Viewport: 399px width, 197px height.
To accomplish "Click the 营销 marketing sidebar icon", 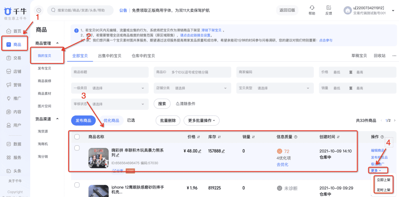I will [x=9, y=85].
